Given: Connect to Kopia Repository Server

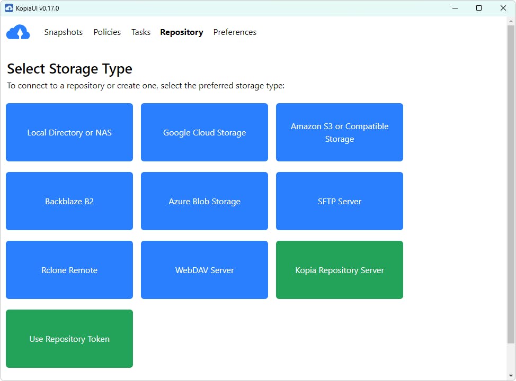Looking at the screenshot, I should click(340, 270).
